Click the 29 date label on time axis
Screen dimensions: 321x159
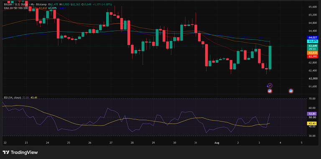click(153, 143)
